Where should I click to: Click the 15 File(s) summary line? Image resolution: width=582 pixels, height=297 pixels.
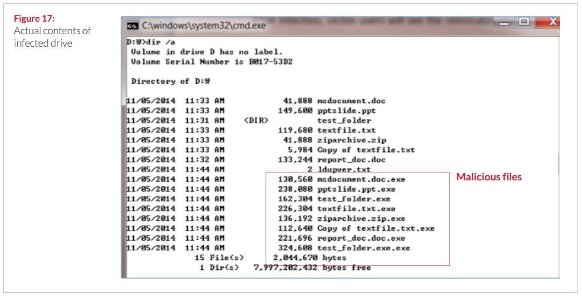(270, 258)
